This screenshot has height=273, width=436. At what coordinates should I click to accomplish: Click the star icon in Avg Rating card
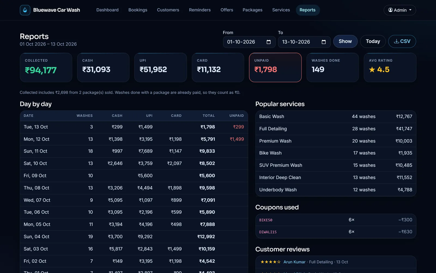coord(372,70)
